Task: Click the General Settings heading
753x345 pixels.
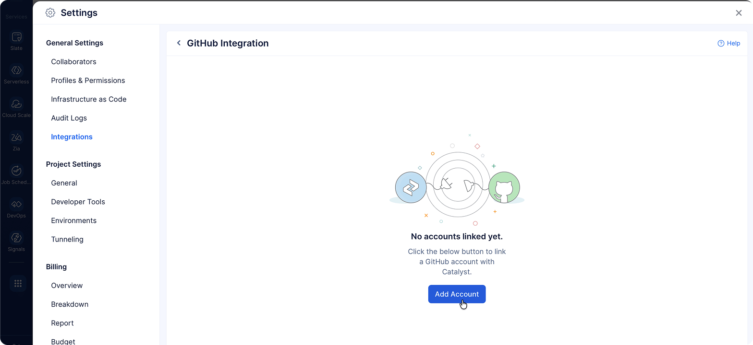Action: point(74,43)
